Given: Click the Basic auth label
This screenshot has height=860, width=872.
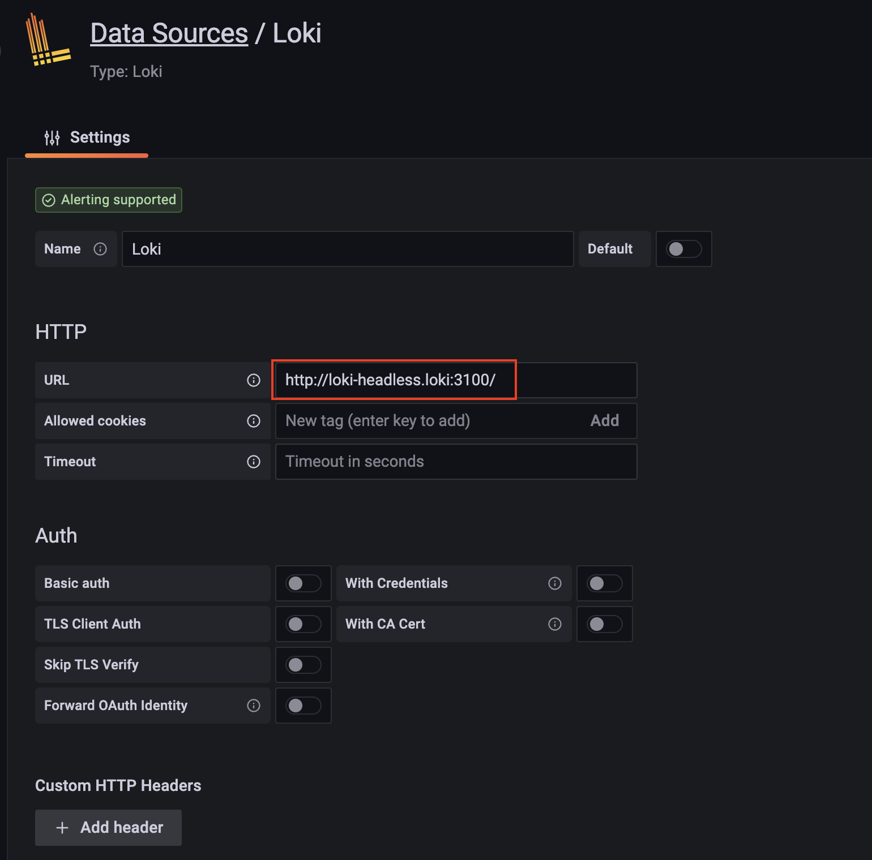Looking at the screenshot, I should (x=77, y=583).
